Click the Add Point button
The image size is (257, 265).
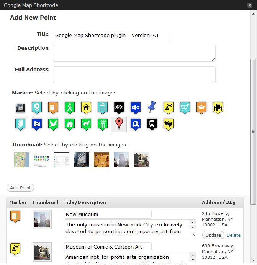click(x=20, y=188)
